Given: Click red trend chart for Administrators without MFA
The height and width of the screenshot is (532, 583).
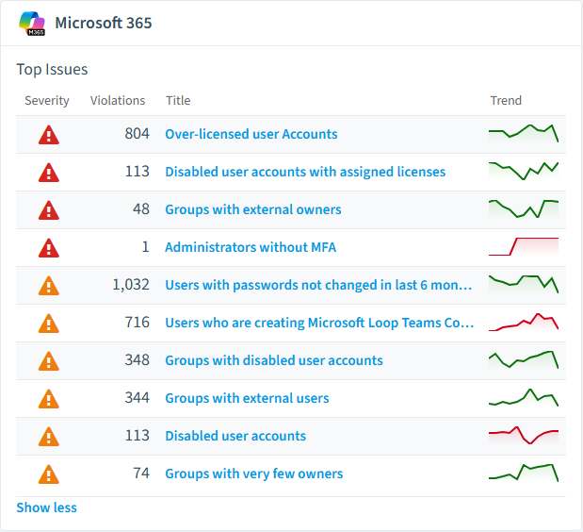Looking at the screenshot, I should coord(524,246).
